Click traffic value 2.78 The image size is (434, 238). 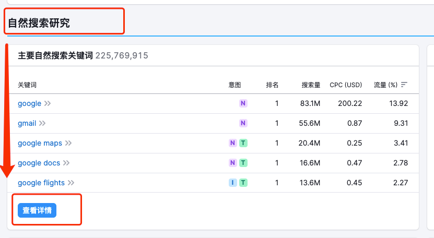pos(401,163)
